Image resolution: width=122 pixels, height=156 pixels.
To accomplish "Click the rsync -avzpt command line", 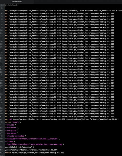I will click(x=13, y=122).
